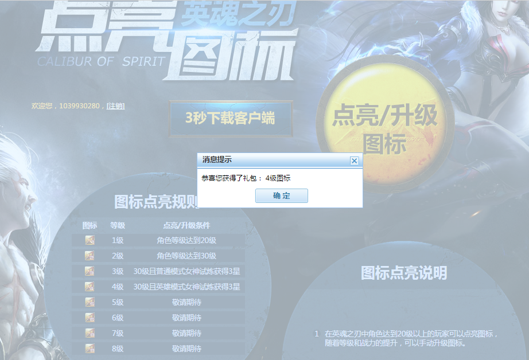Click the 7级 badge icon
Viewport: 529px width, 360px height.
click(x=90, y=334)
